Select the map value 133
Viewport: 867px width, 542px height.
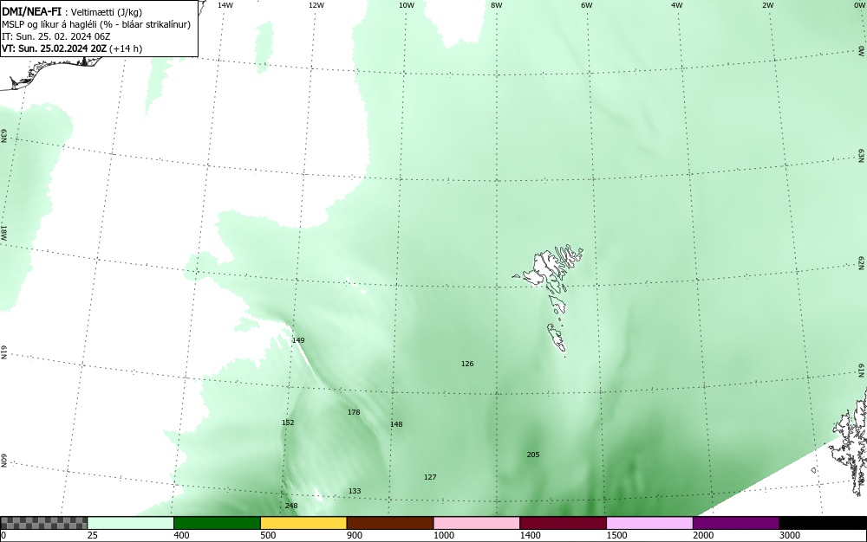[355, 491]
